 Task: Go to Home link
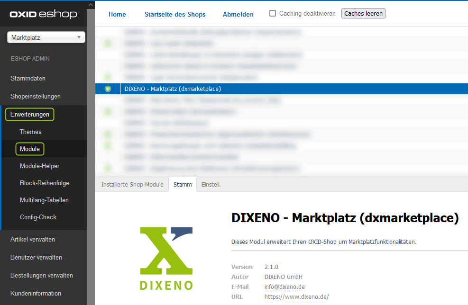click(117, 14)
